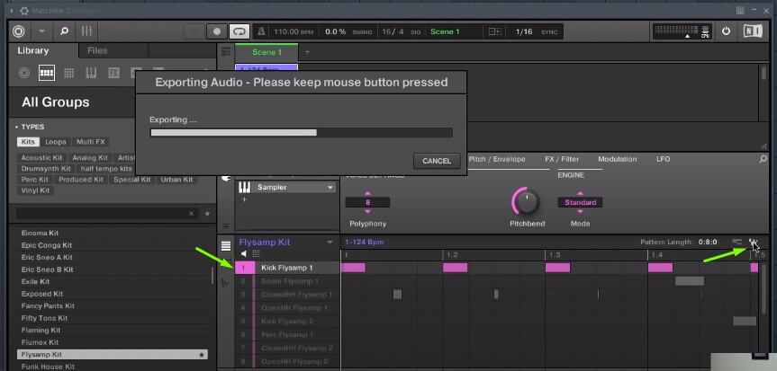The height and width of the screenshot is (371, 777).
Task: Toggle the metronome icon
Action: 261,31
